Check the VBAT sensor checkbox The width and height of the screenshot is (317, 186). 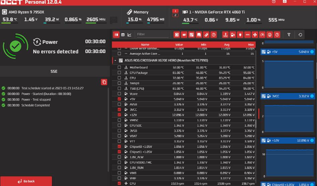pos(119,136)
